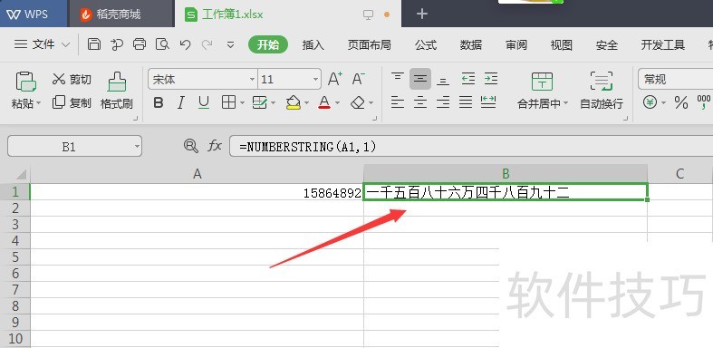Open the font size dropdown 11
Image resolution: width=713 pixels, height=348 pixels.
(x=316, y=80)
